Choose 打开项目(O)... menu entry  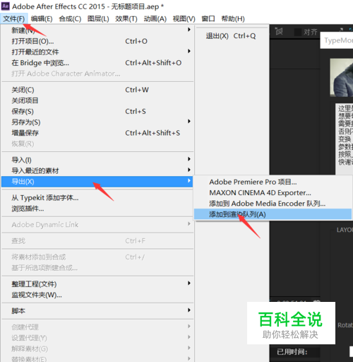(x=97, y=41)
